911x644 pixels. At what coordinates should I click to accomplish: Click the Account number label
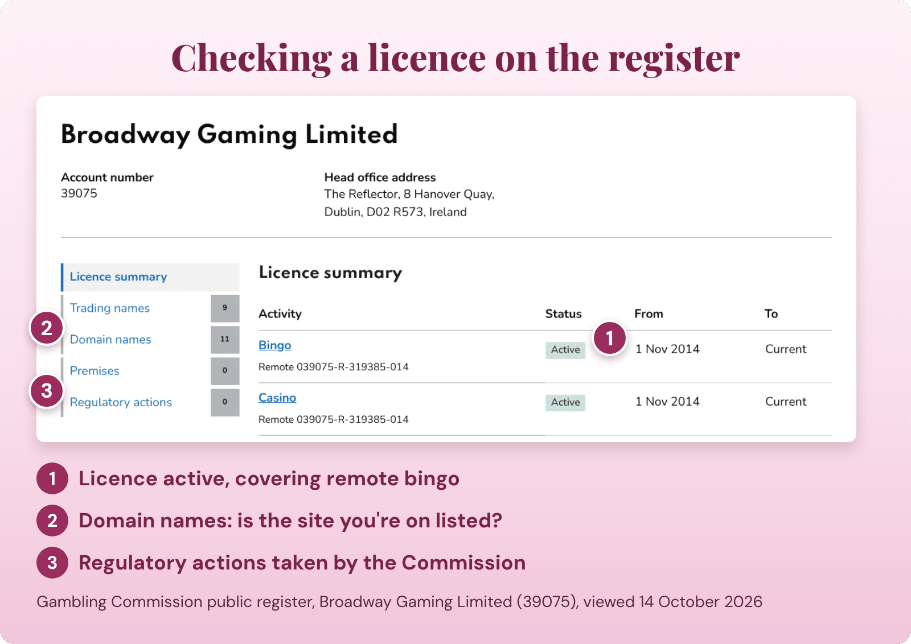[x=107, y=177]
